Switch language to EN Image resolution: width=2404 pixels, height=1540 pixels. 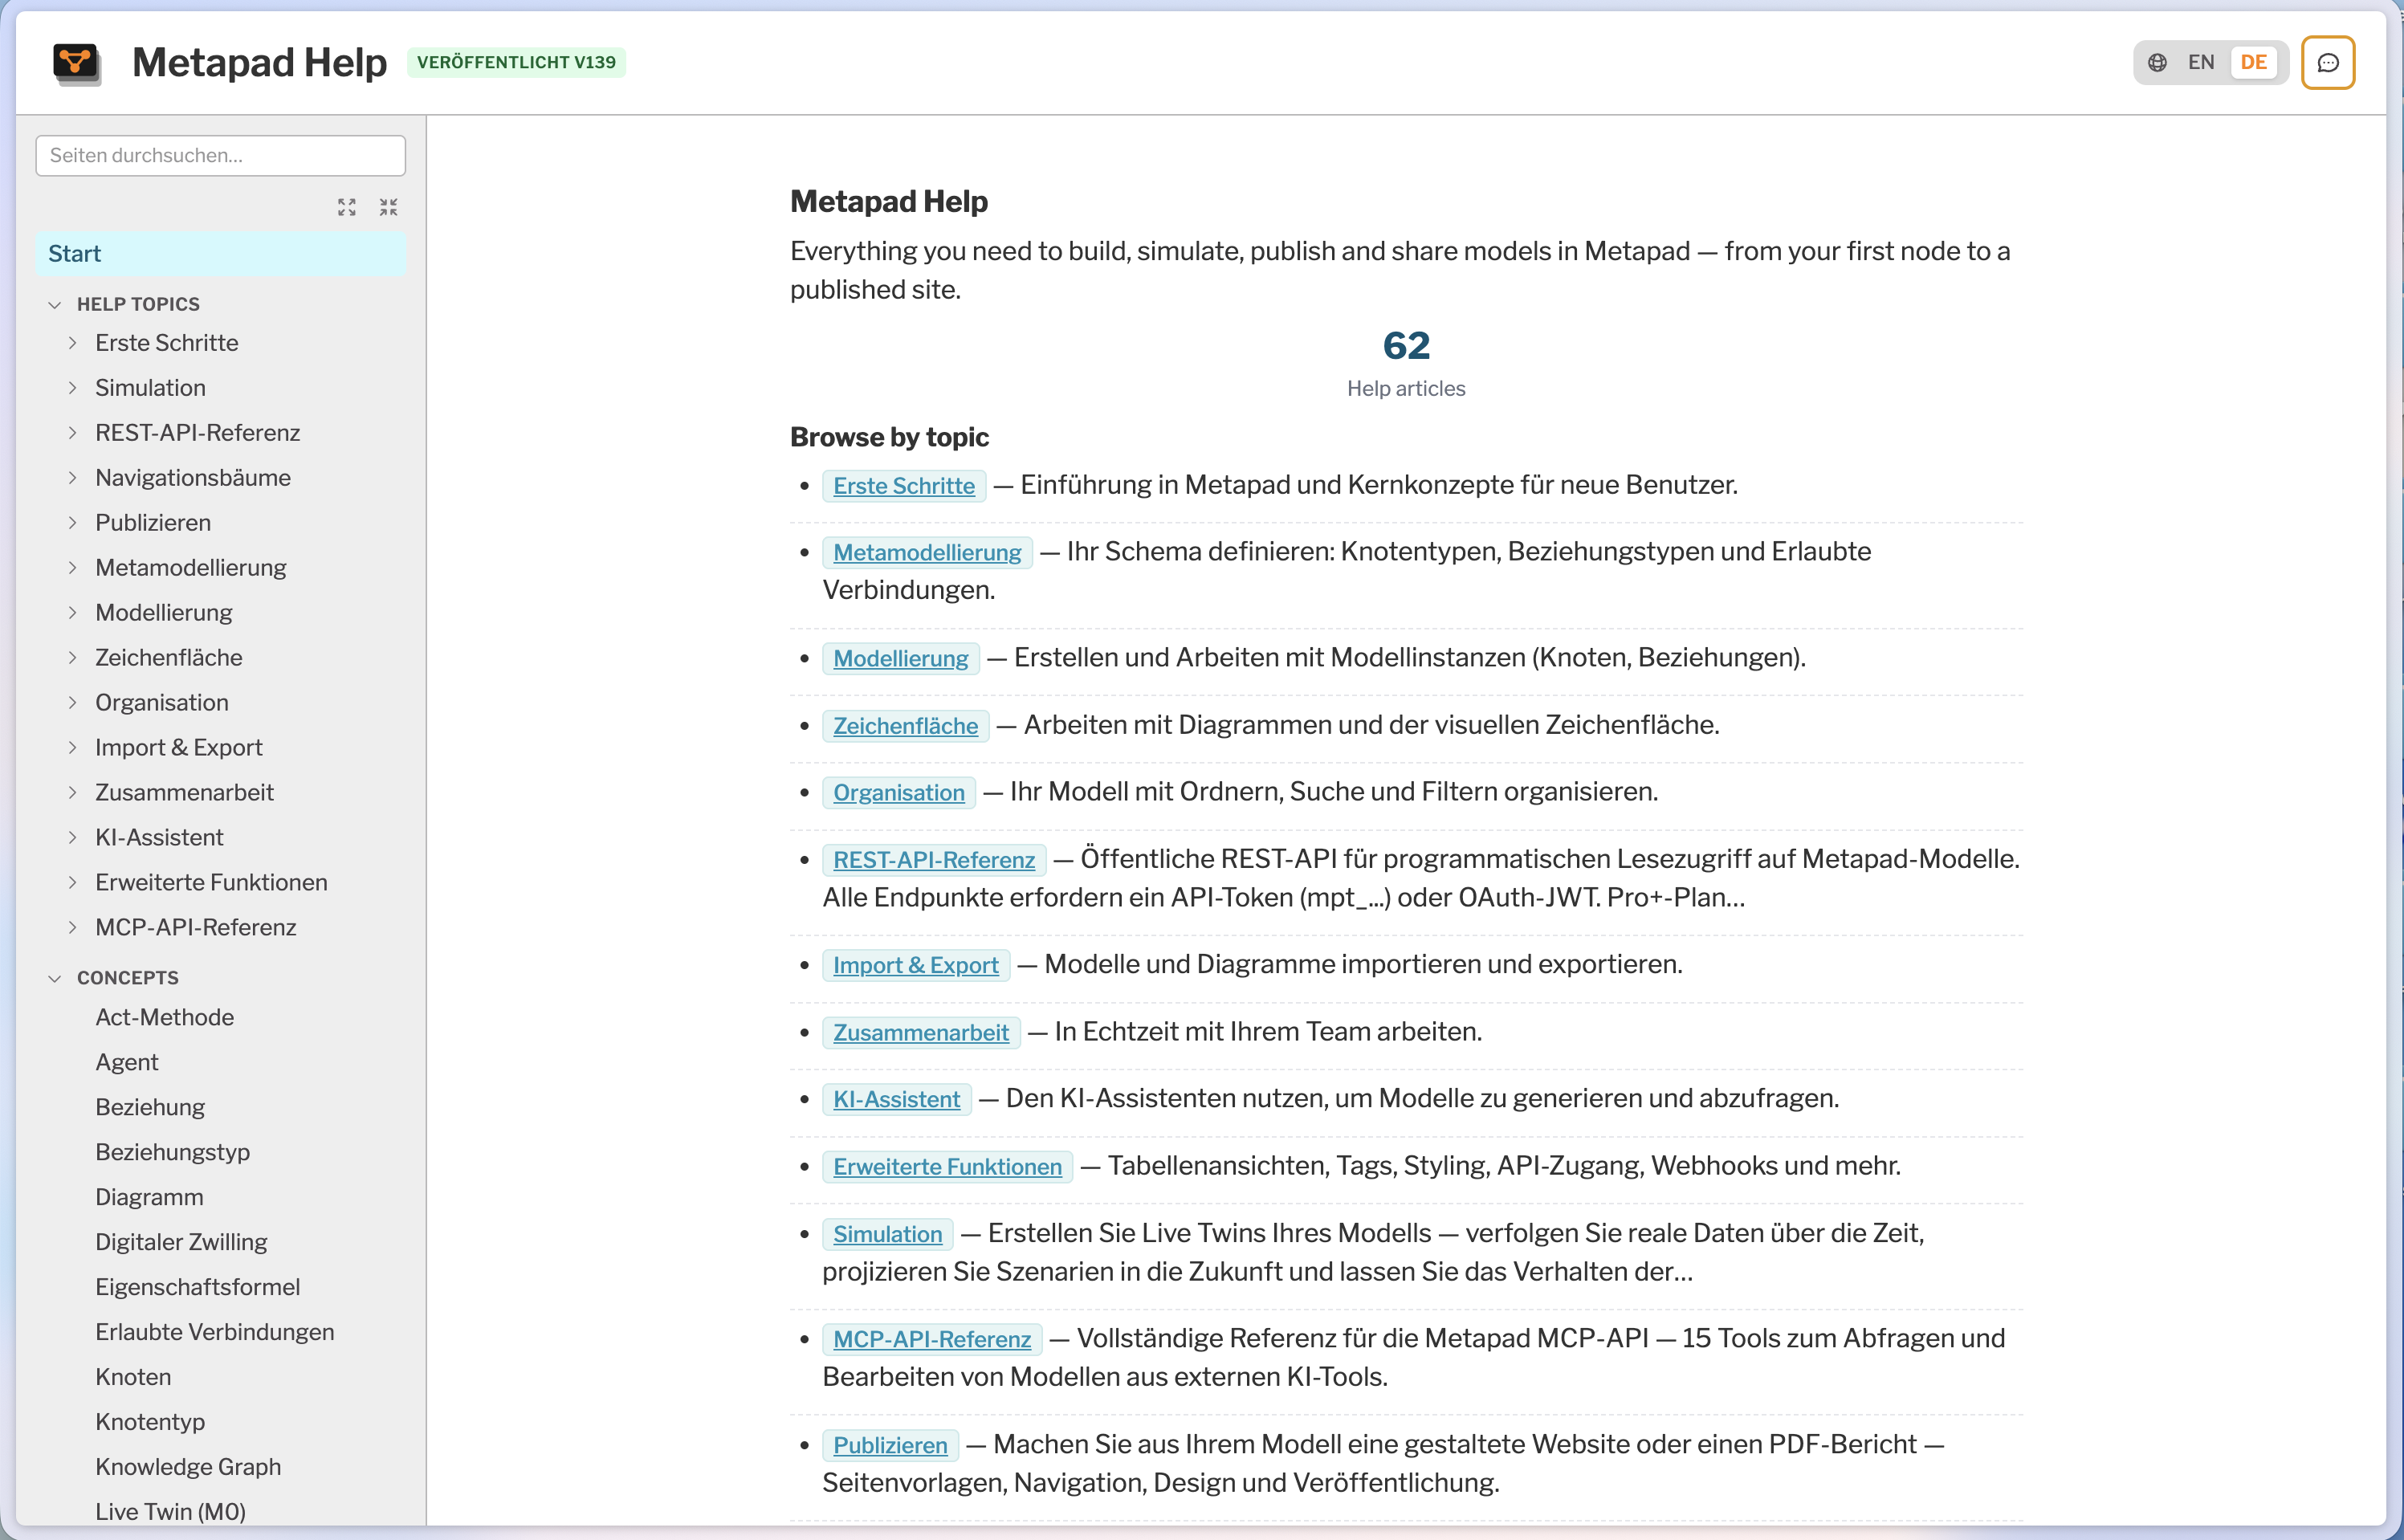point(2200,62)
